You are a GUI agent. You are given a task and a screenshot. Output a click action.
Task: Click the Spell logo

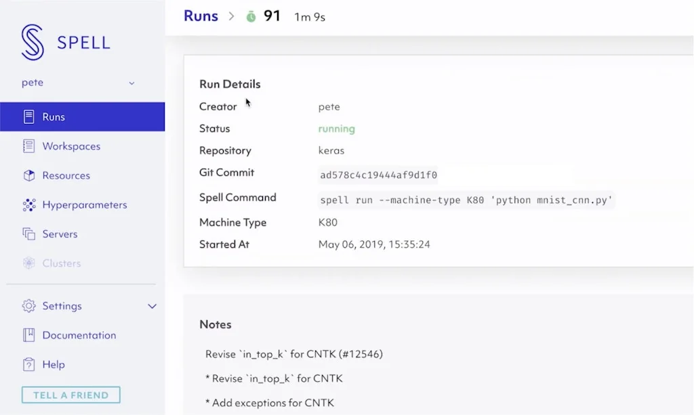[33, 41]
